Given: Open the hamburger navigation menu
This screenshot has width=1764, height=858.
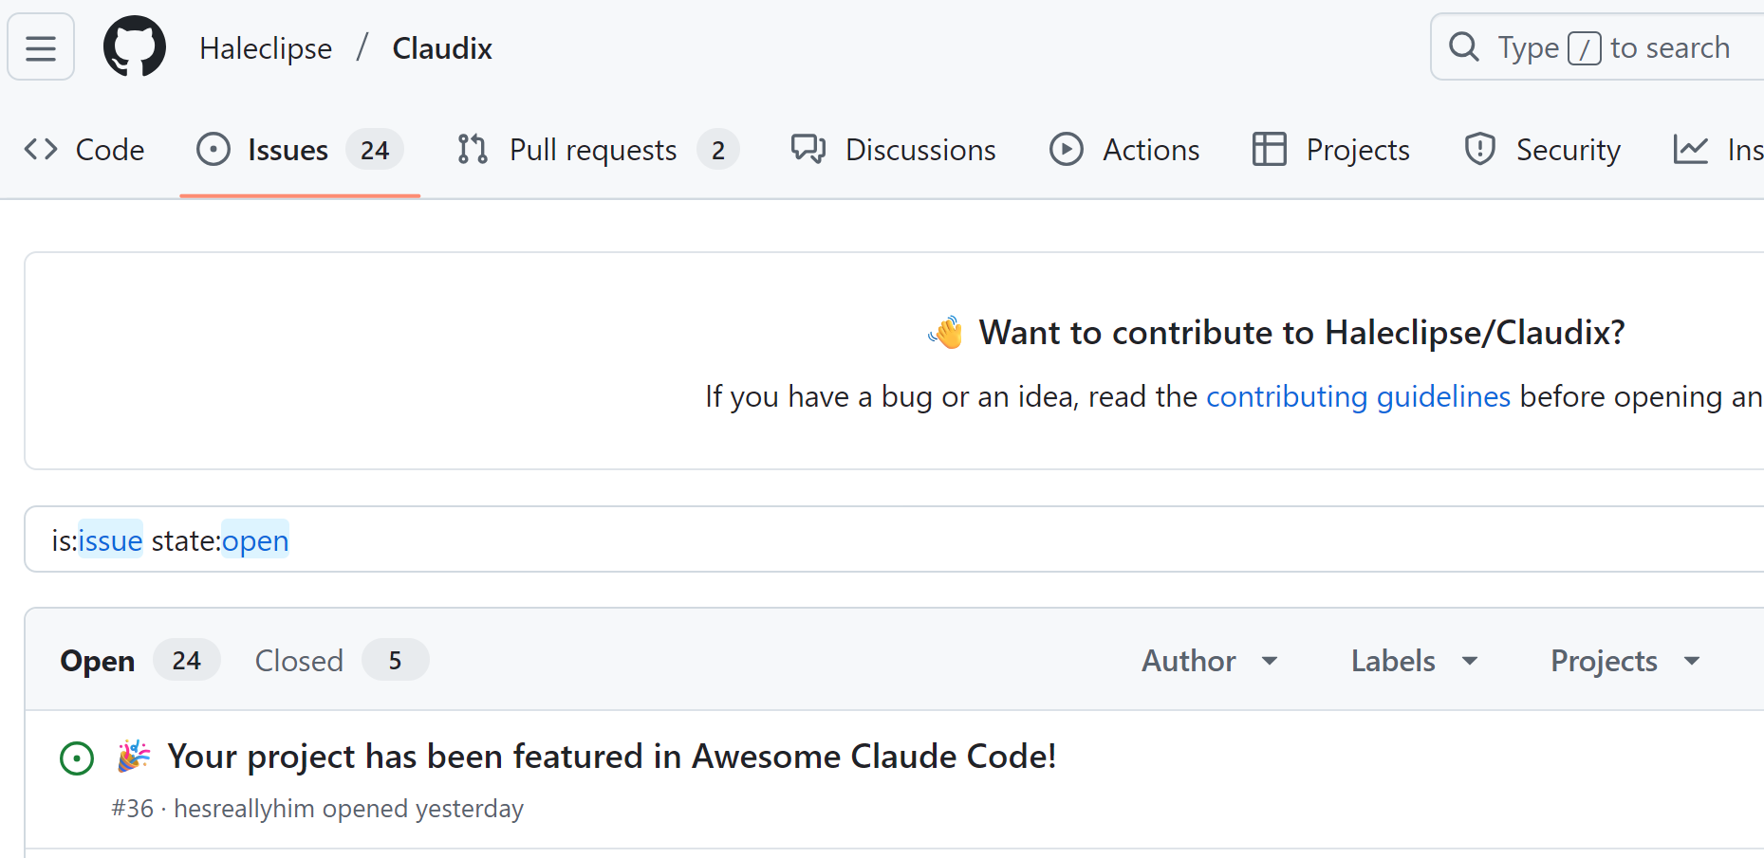Looking at the screenshot, I should coord(41,47).
